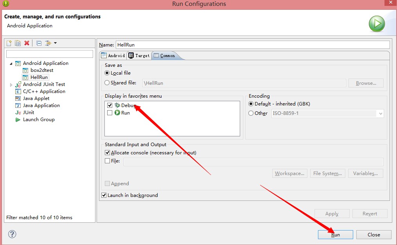Collapse the Android Application tree node
The image size is (397, 245).
[x=11, y=63]
